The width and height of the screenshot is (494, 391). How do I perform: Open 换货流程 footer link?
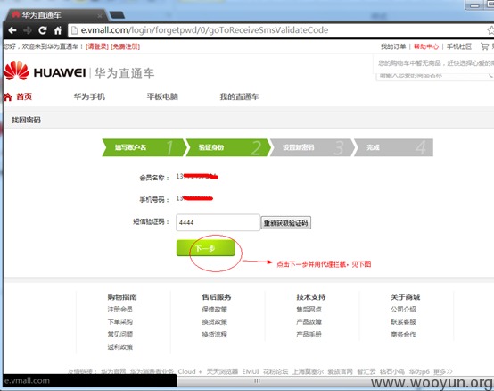click(215, 335)
